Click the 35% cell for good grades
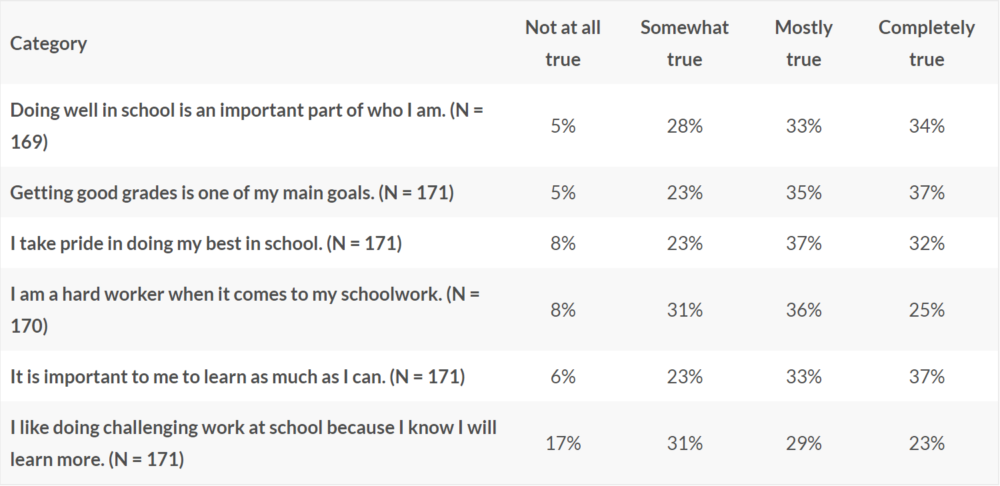 [803, 193]
